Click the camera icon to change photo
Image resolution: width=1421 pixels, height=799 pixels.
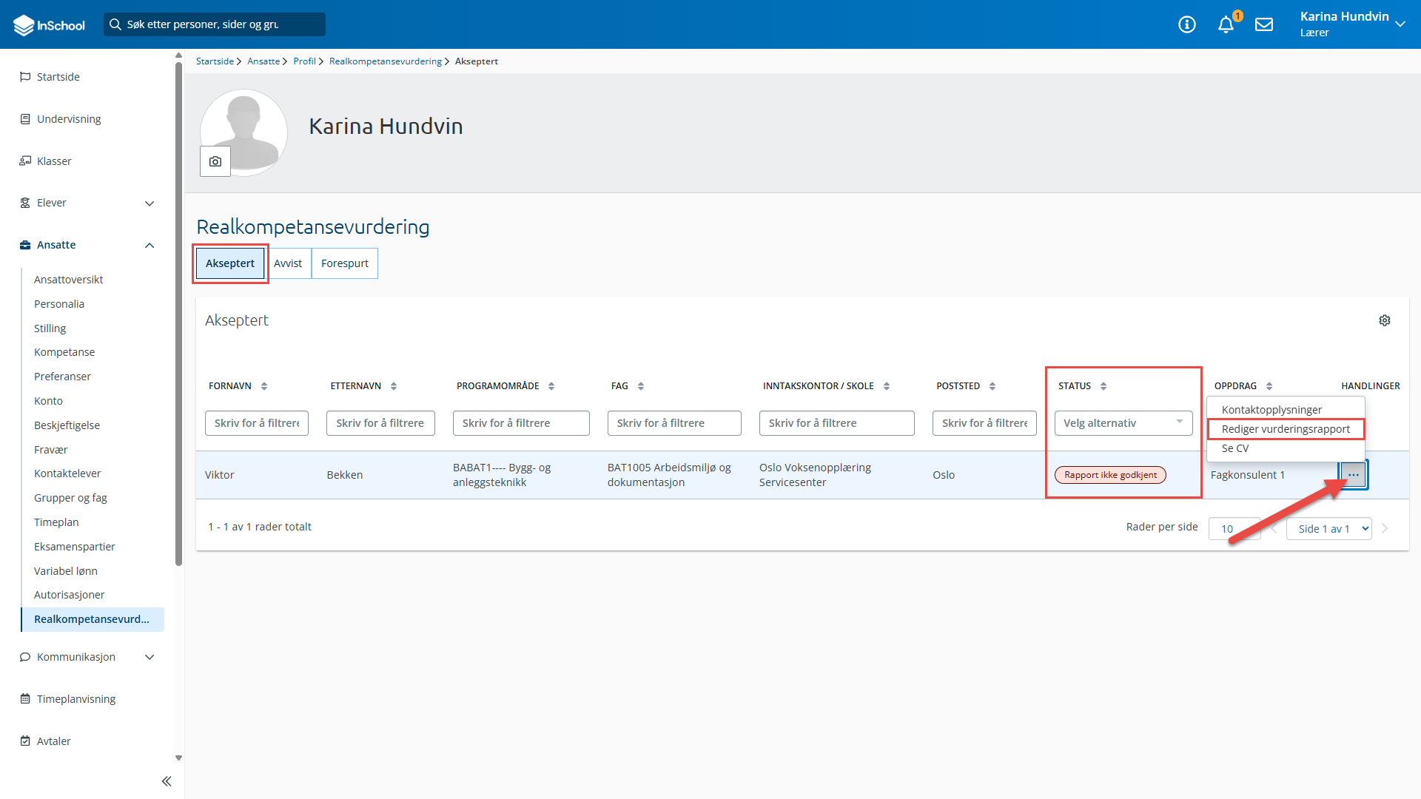tap(215, 161)
